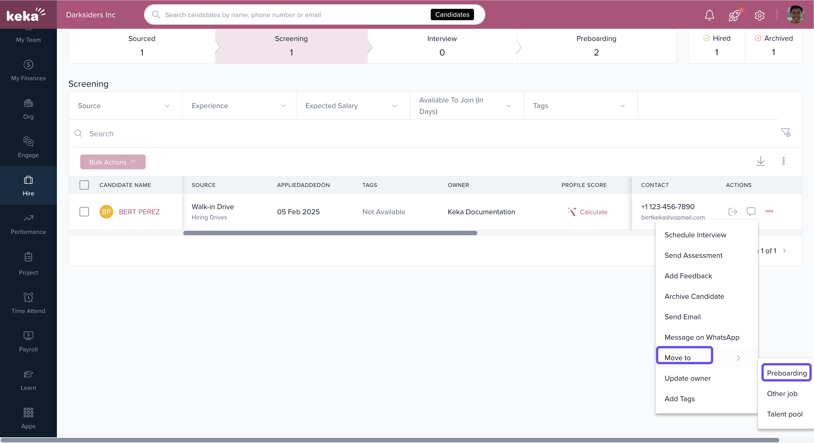
Task: Check the Bert Perez row checkbox
Action: click(84, 211)
